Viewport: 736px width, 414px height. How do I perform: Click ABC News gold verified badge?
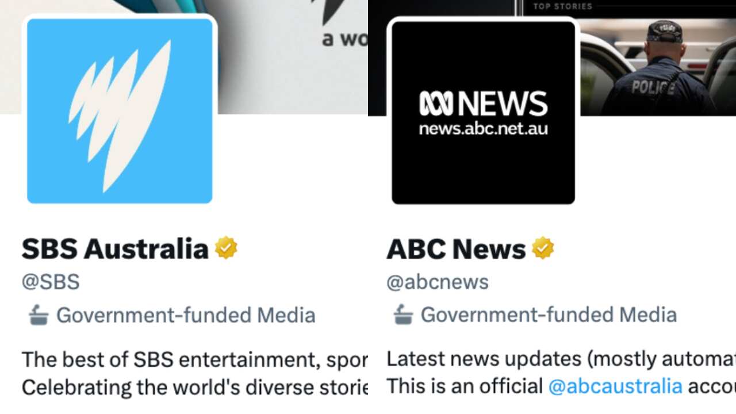pyautogui.click(x=542, y=248)
